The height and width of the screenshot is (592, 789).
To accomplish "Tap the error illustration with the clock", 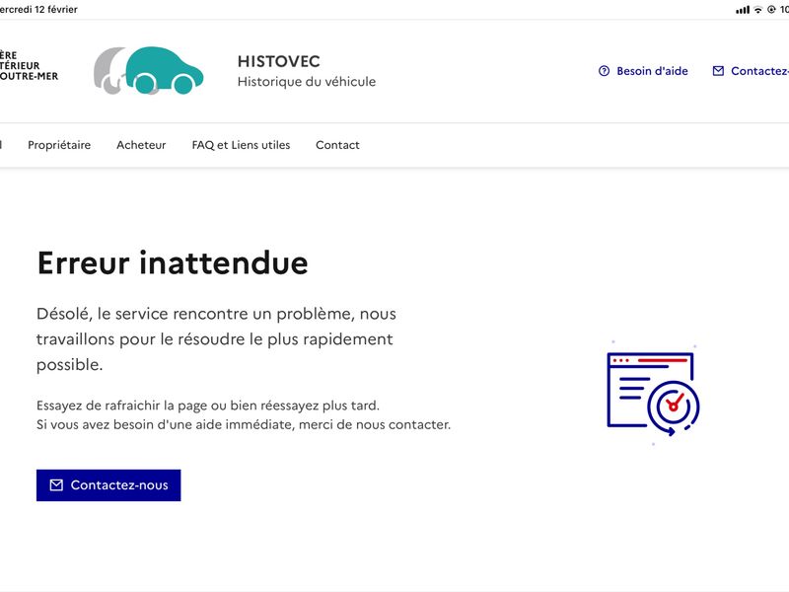I will (x=653, y=395).
